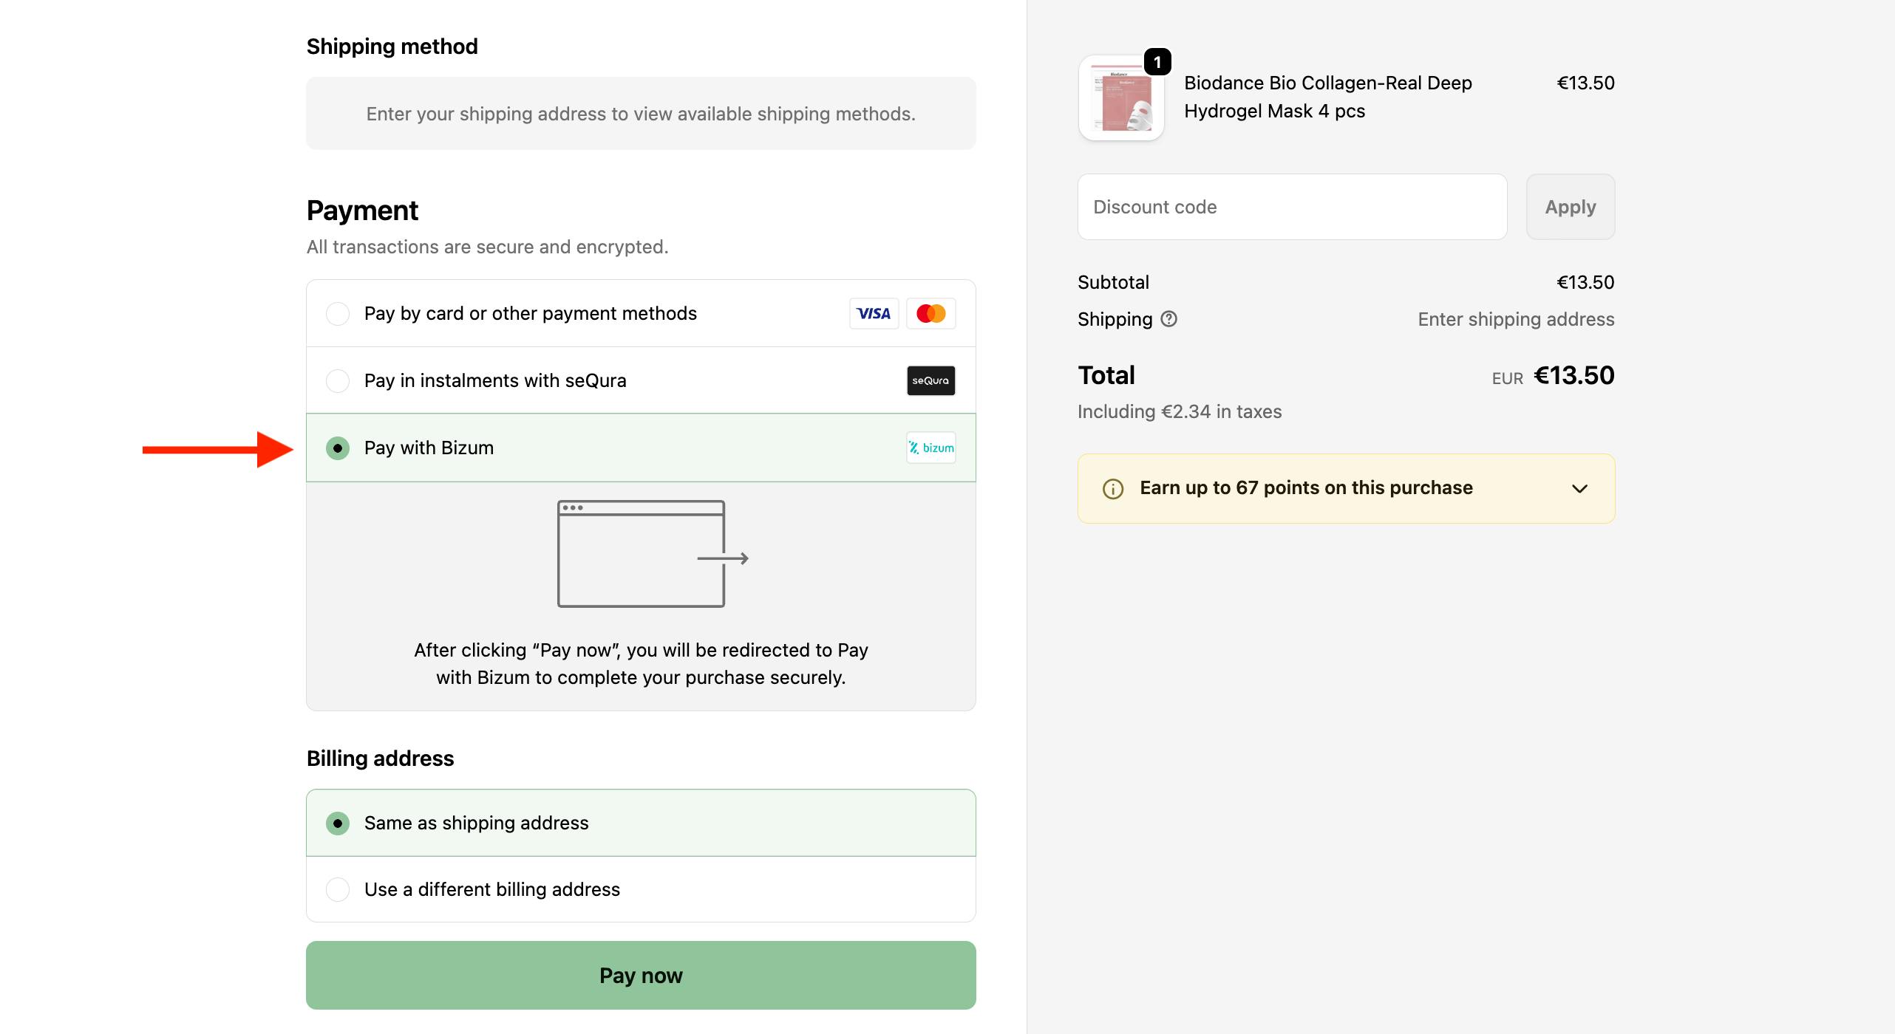This screenshot has width=1895, height=1034.
Task: Click the Including €2.34 in taxes text
Action: click(1180, 411)
